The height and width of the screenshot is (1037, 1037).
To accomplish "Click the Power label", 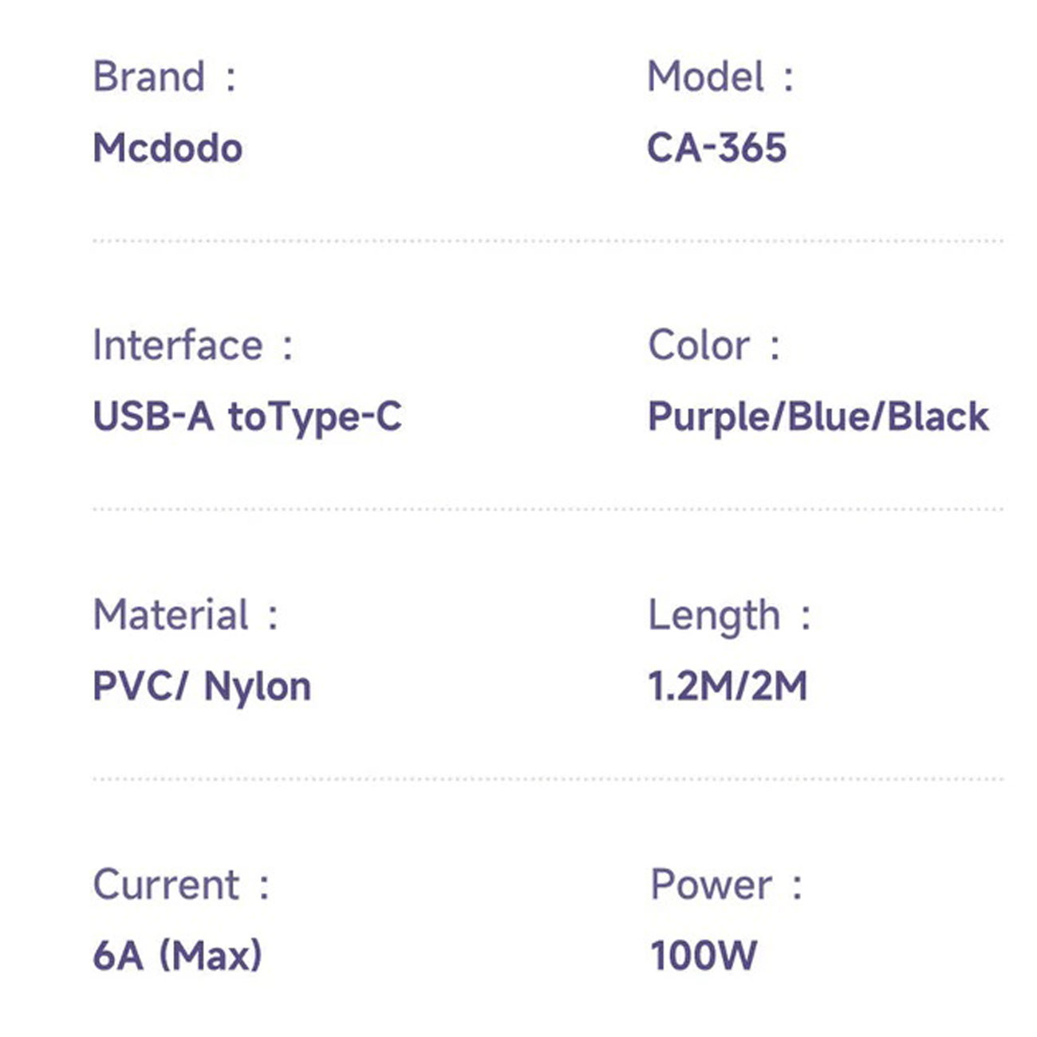I will pyautogui.click(x=711, y=885).
